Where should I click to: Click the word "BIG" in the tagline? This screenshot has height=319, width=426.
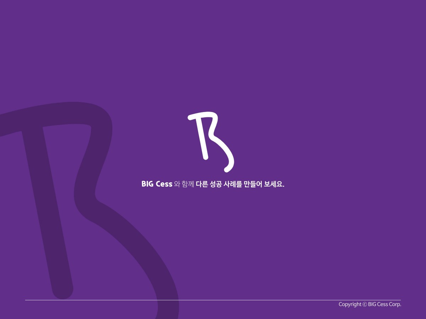point(147,184)
